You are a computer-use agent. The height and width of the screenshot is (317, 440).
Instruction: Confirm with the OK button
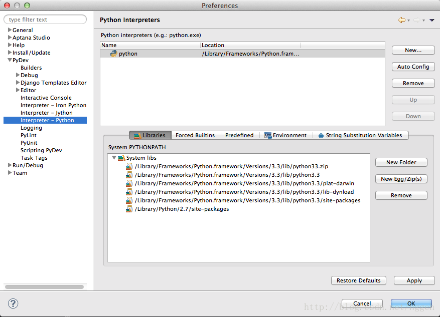click(411, 303)
